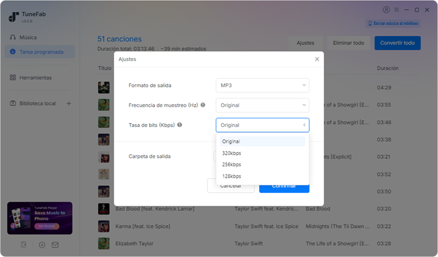This screenshot has width=438, height=257.
Task: Open the hamburger menu icon
Action: click(x=396, y=10)
